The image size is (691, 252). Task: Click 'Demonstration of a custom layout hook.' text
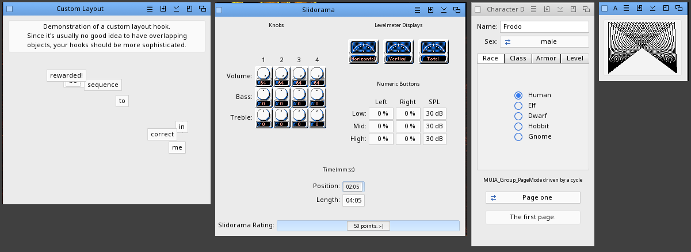pos(107,26)
